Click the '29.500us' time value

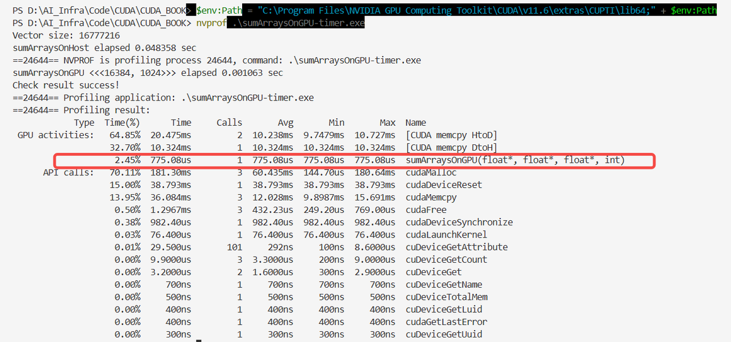coord(171,247)
